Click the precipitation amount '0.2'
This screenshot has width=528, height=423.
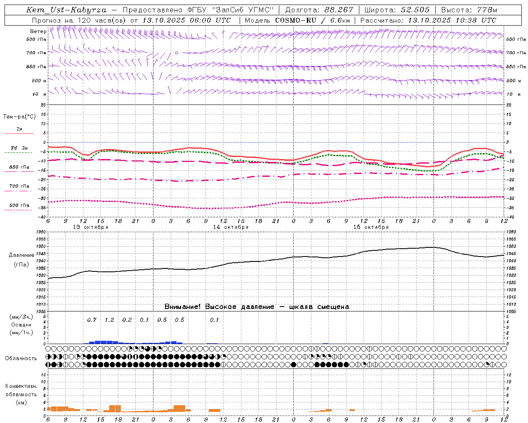tap(127, 320)
